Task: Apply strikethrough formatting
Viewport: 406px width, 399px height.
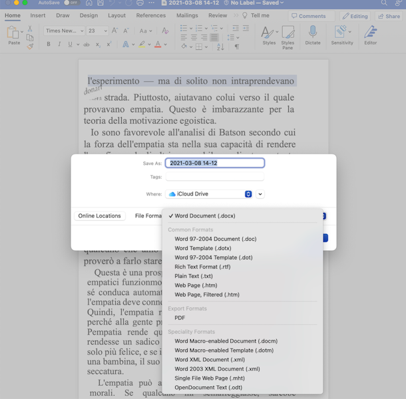Action: [x=87, y=45]
